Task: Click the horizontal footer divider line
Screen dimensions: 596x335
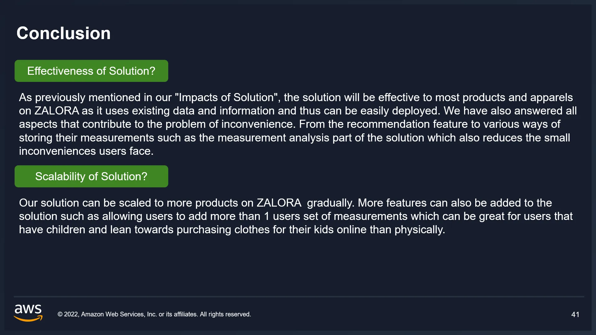Action: [299, 297]
